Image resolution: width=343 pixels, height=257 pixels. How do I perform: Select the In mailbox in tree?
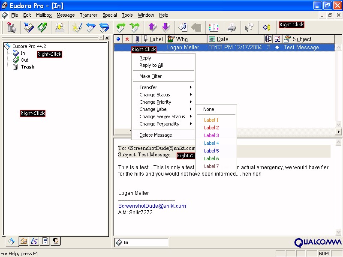23,53
